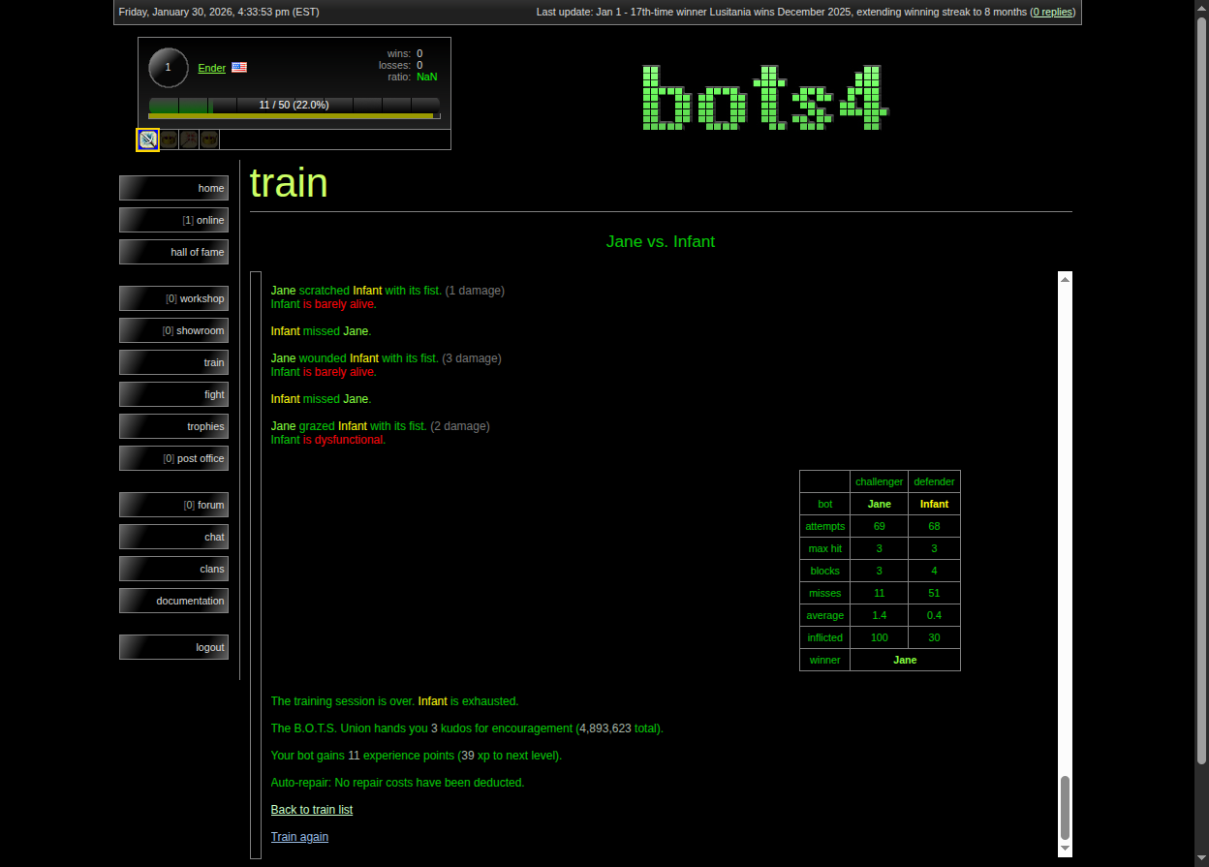Screen dimensions: 1209x867
Task: Click the scroll up arrow of battle log
Action: [x=1066, y=279]
